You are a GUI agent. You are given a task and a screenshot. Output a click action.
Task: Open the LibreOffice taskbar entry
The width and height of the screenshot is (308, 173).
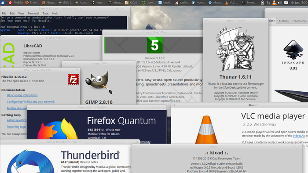(148, 3)
